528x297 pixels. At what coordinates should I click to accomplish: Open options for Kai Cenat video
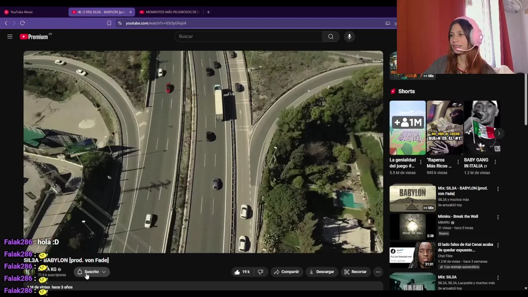click(x=498, y=245)
